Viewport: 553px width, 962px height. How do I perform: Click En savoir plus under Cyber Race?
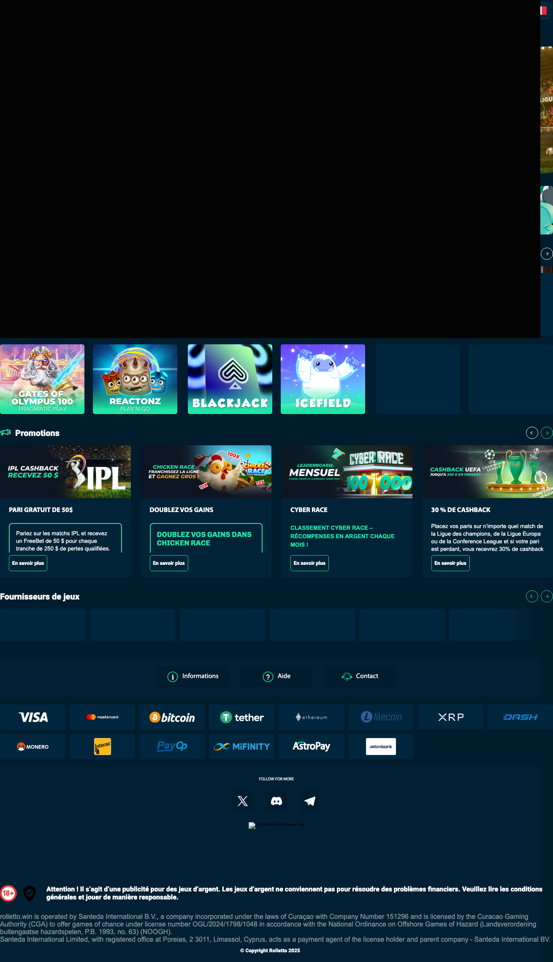(x=309, y=563)
